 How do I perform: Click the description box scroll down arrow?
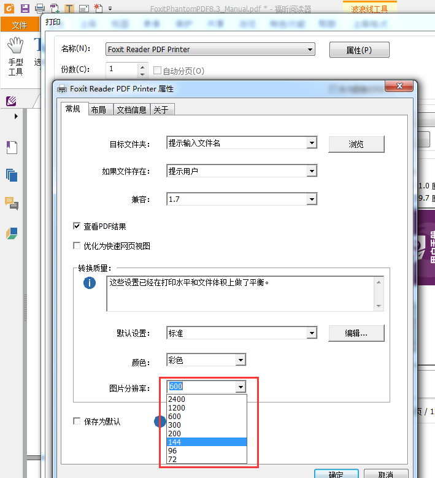(x=379, y=306)
